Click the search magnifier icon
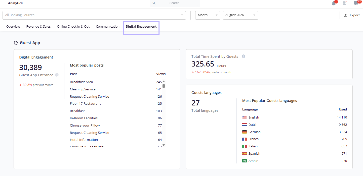Screen dimensions: 363x176 (x=154, y=3)
